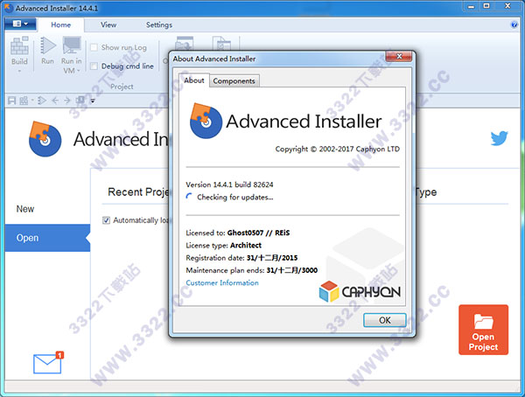Select New in left sidebar
This screenshot has width=525, height=397.
point(25,209)
